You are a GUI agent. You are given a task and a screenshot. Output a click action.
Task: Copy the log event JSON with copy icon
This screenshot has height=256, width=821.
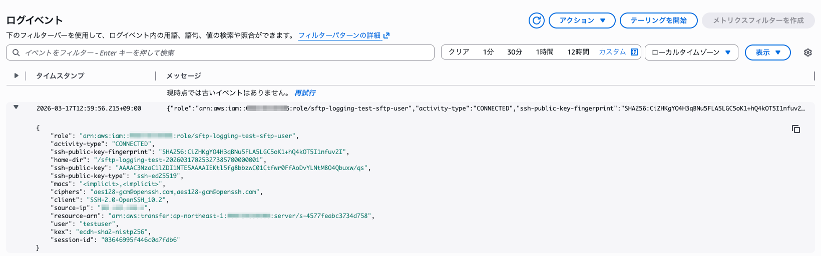pos(795,129)
